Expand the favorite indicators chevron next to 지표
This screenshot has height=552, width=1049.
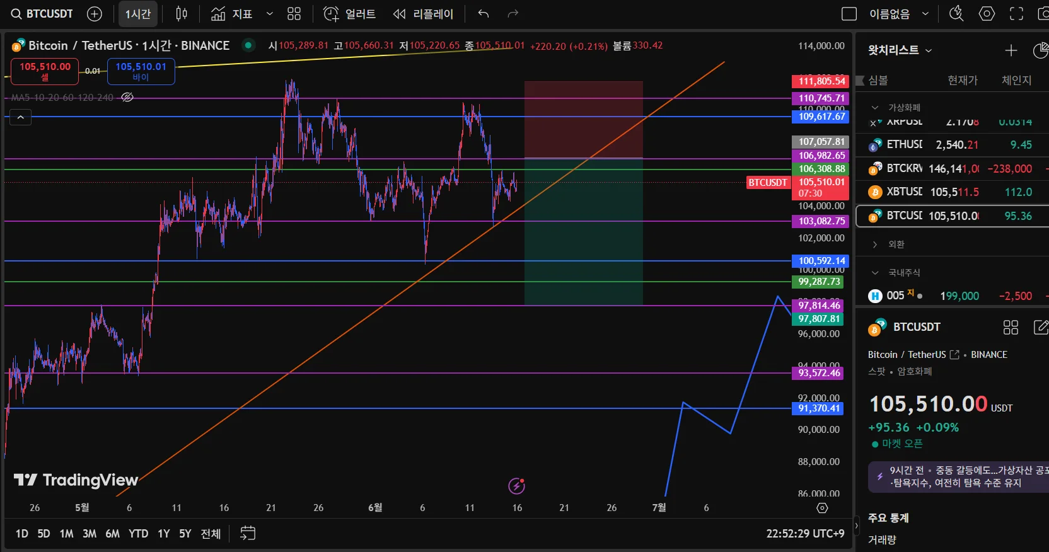pyautogui.click(x=270, y=14)
